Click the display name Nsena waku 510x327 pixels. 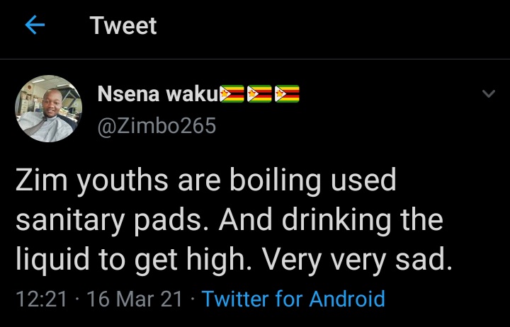157,93
